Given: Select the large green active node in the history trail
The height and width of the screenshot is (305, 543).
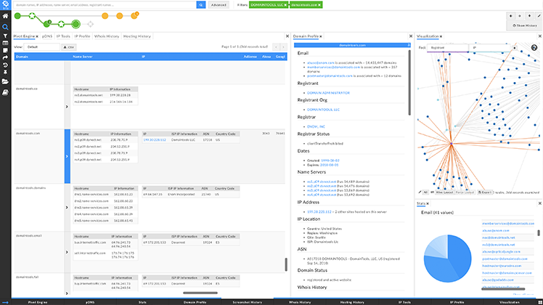Looking at the screenshot, I should tap(75, 24).
